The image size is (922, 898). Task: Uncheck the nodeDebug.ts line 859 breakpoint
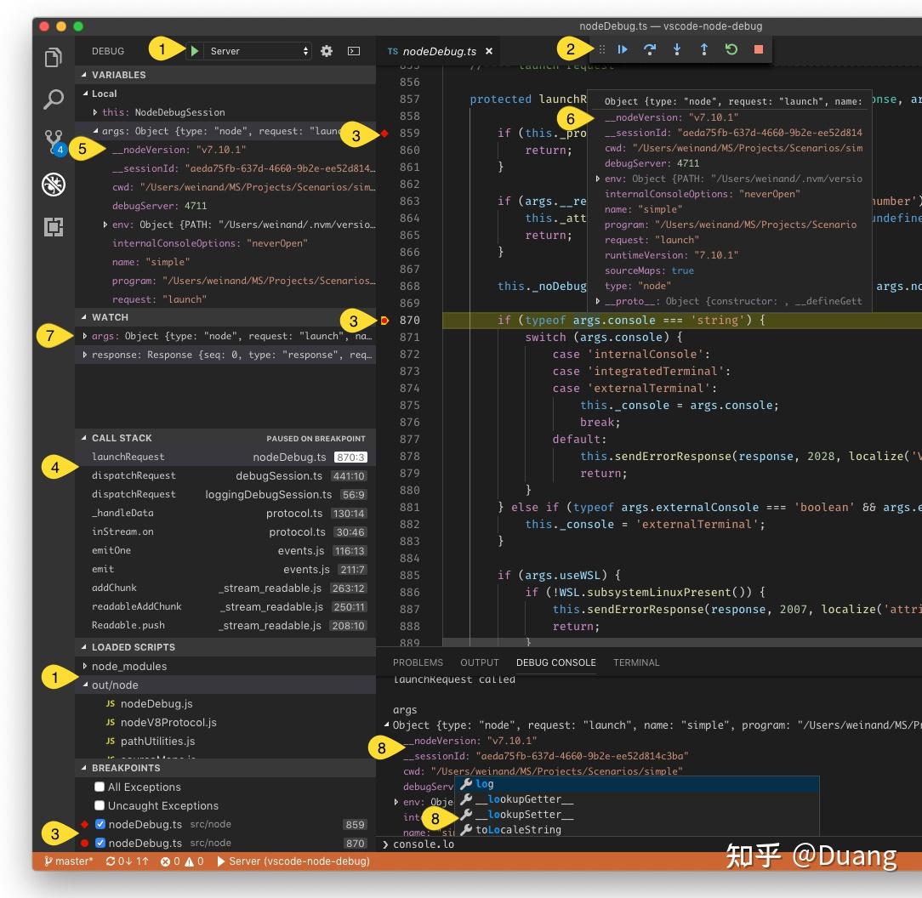(100, 825)
